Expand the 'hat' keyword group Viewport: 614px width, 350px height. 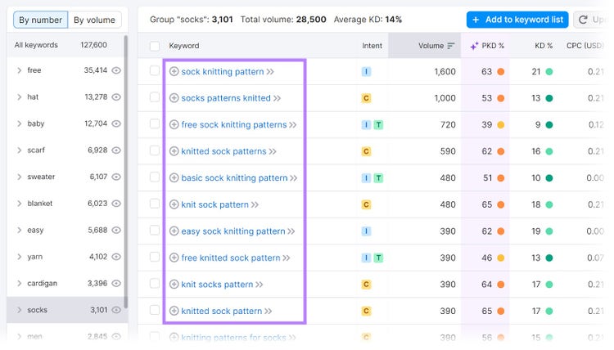19,97
